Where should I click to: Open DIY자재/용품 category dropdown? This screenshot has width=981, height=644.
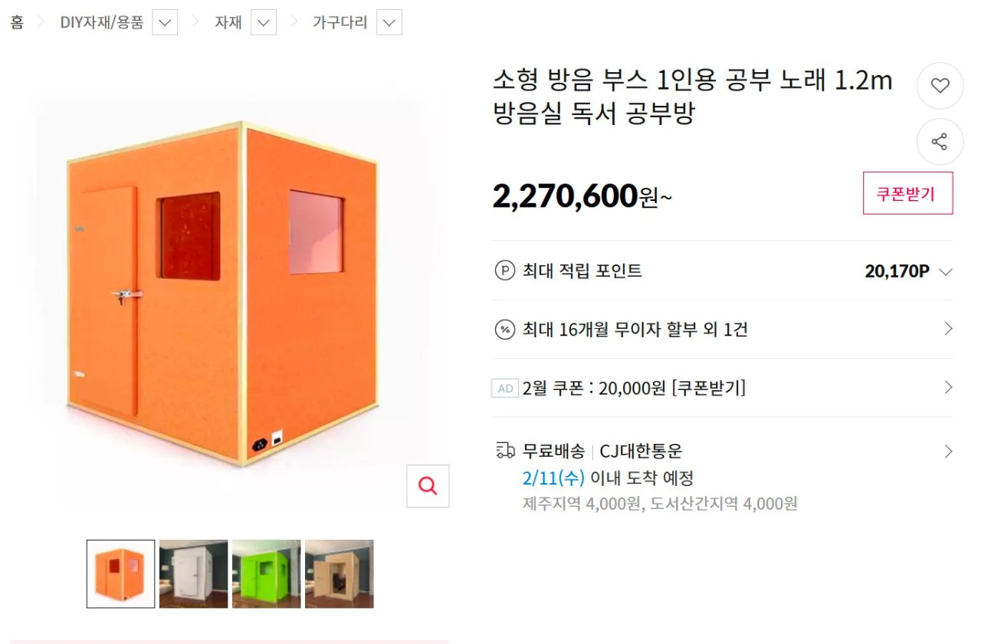click(165, 23)
